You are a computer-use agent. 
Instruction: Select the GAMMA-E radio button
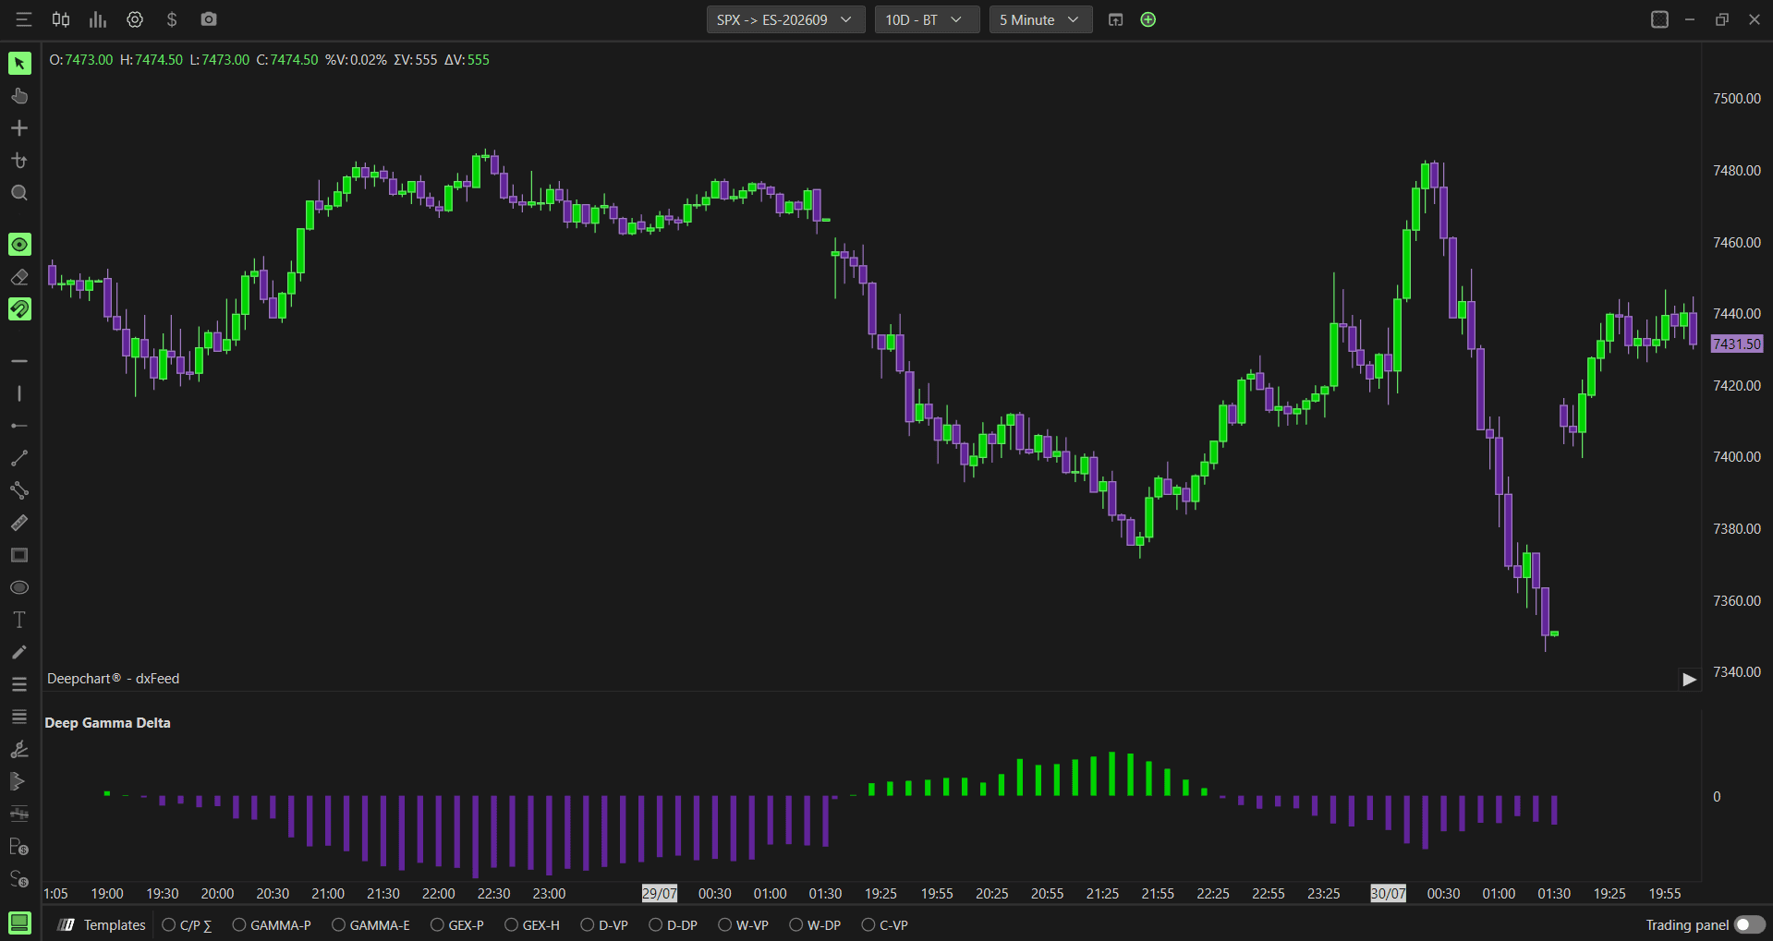click(338, 924)
